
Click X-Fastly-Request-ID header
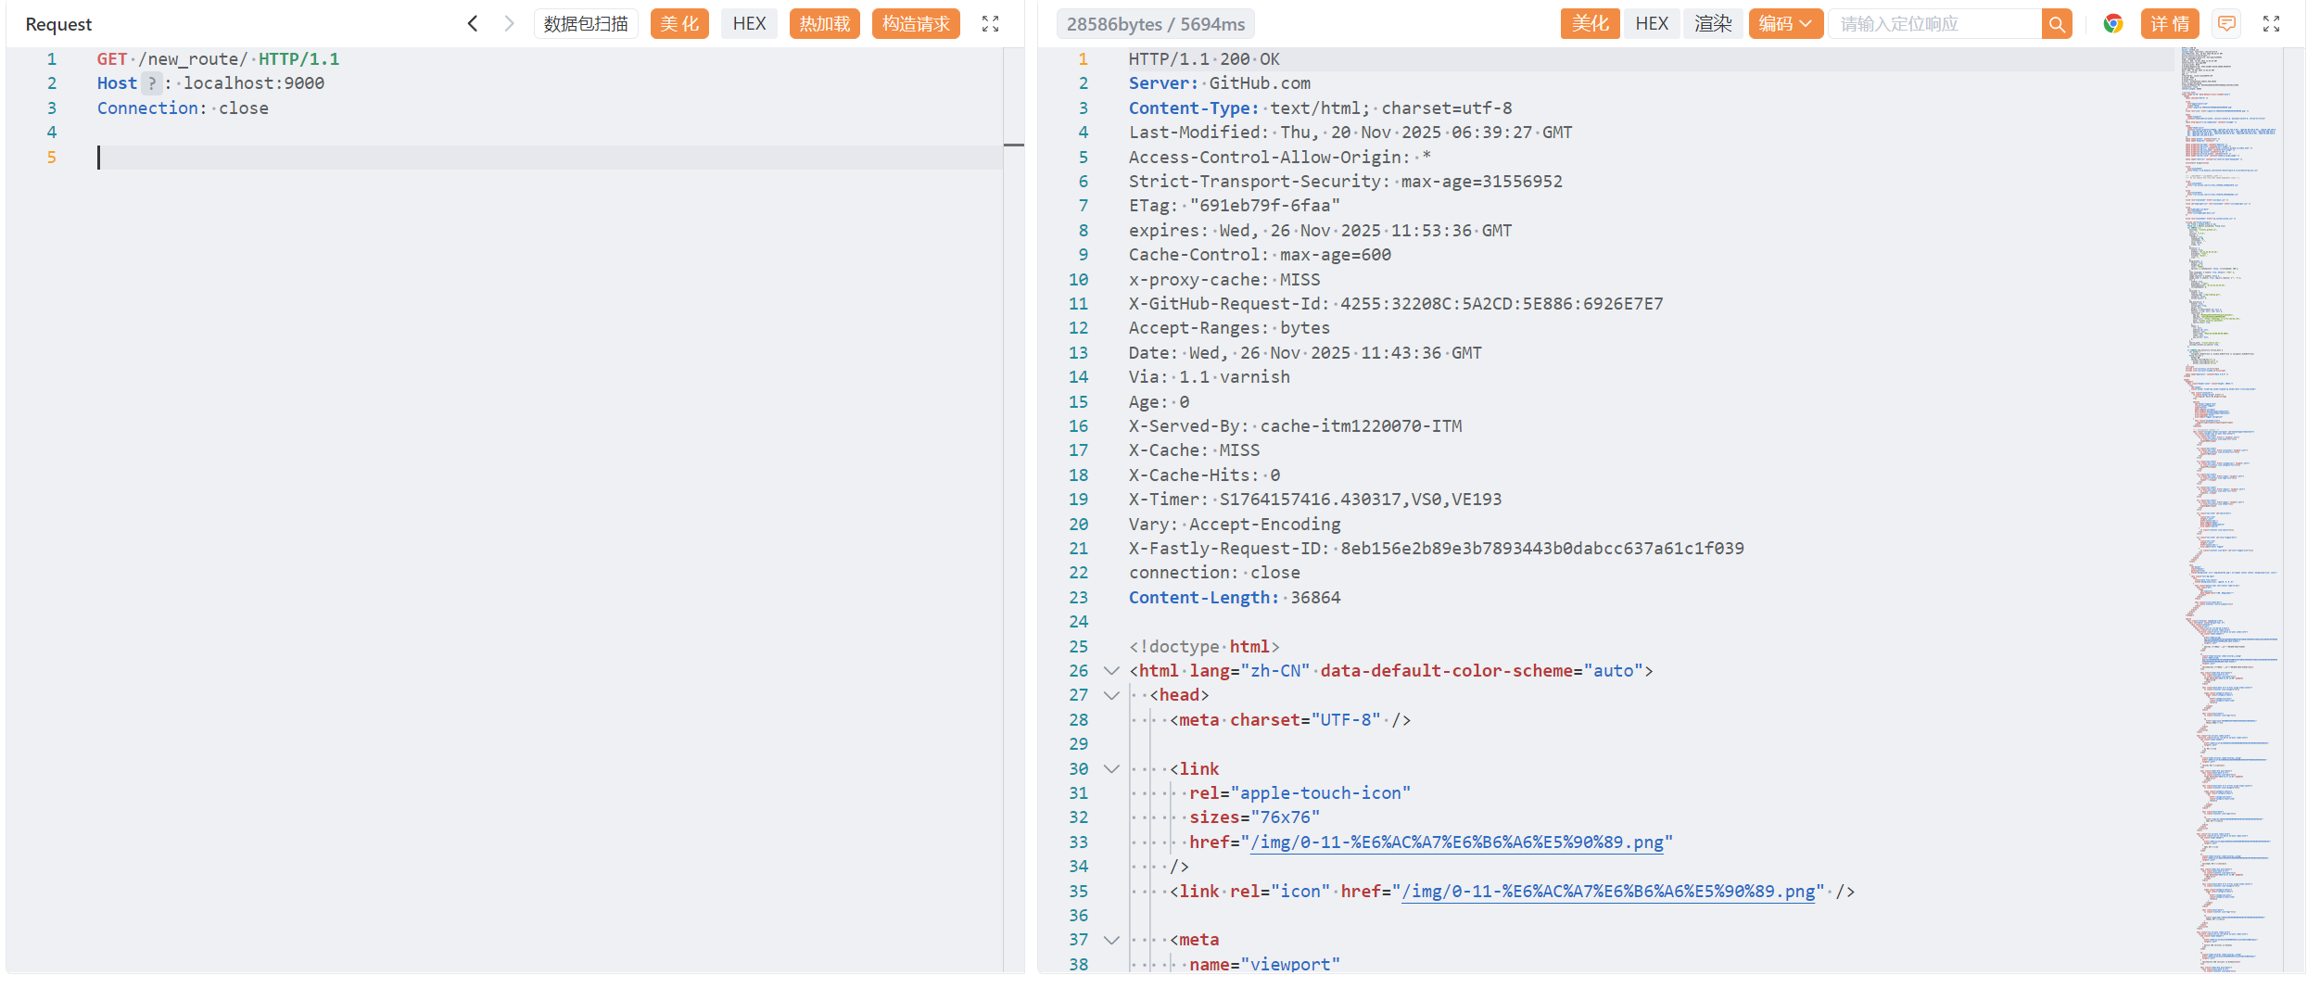tap(1437, 549)
